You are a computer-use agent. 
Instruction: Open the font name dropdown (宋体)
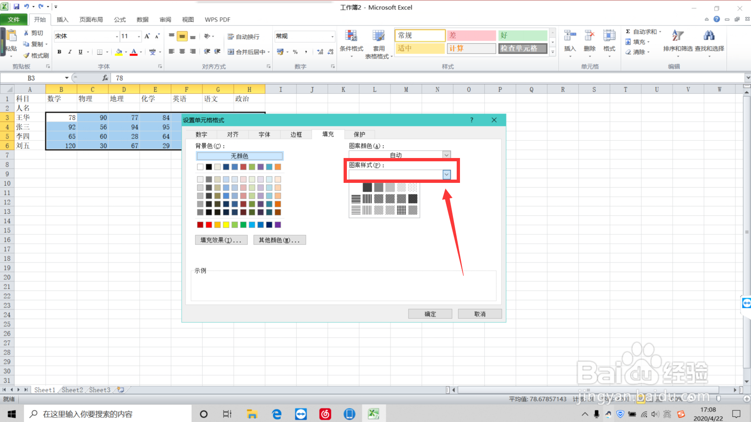[x=117, y=36]
